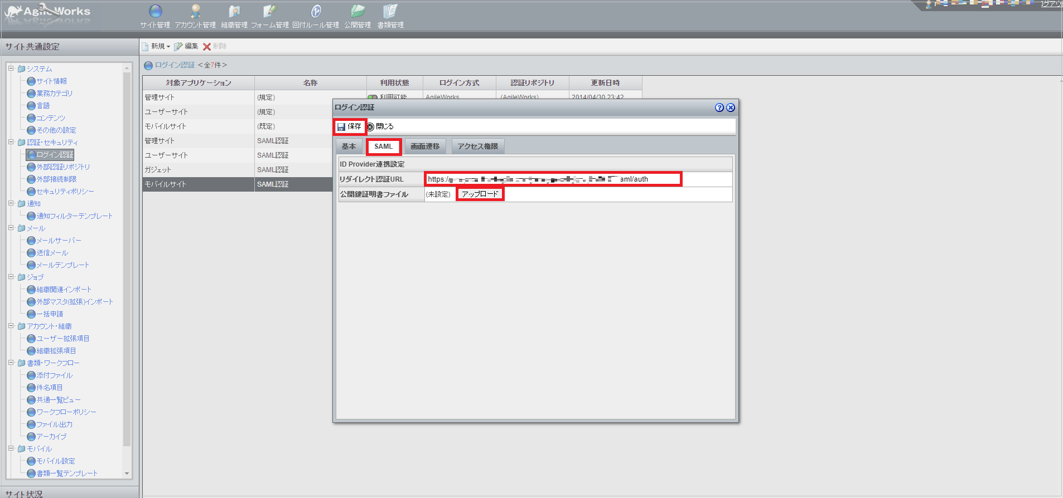This screenshot has height=498, width=1063.
Task: Close the ログイン認証 dialog with X icon
Action: click(731, 108)
